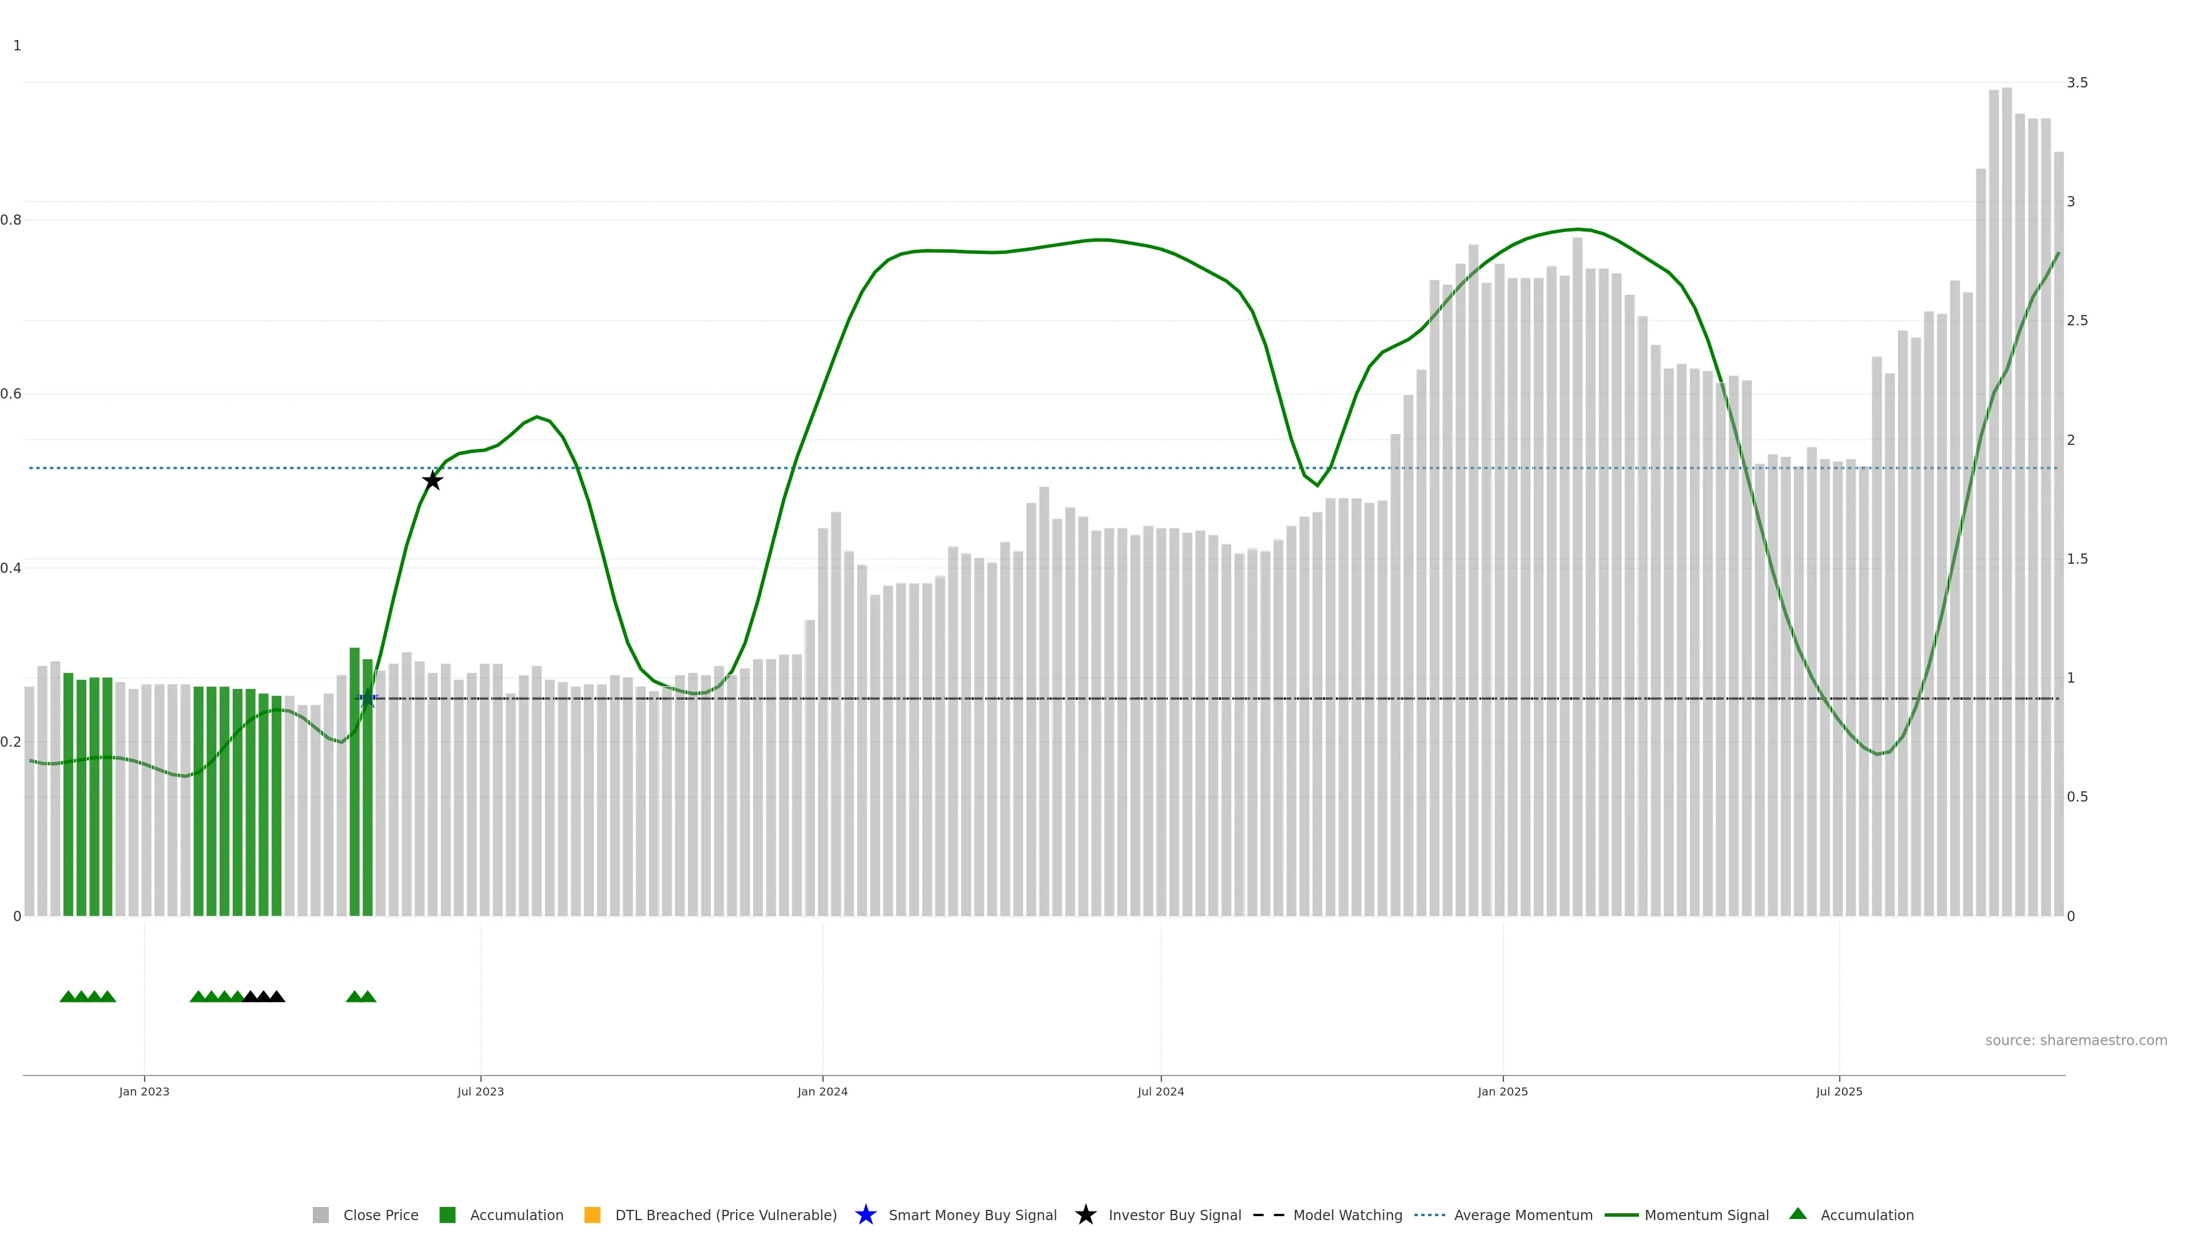The image size is (2196, 1235).
Task: Click the green Accumulation triangle legend icon
Action: (1798, 1214)
